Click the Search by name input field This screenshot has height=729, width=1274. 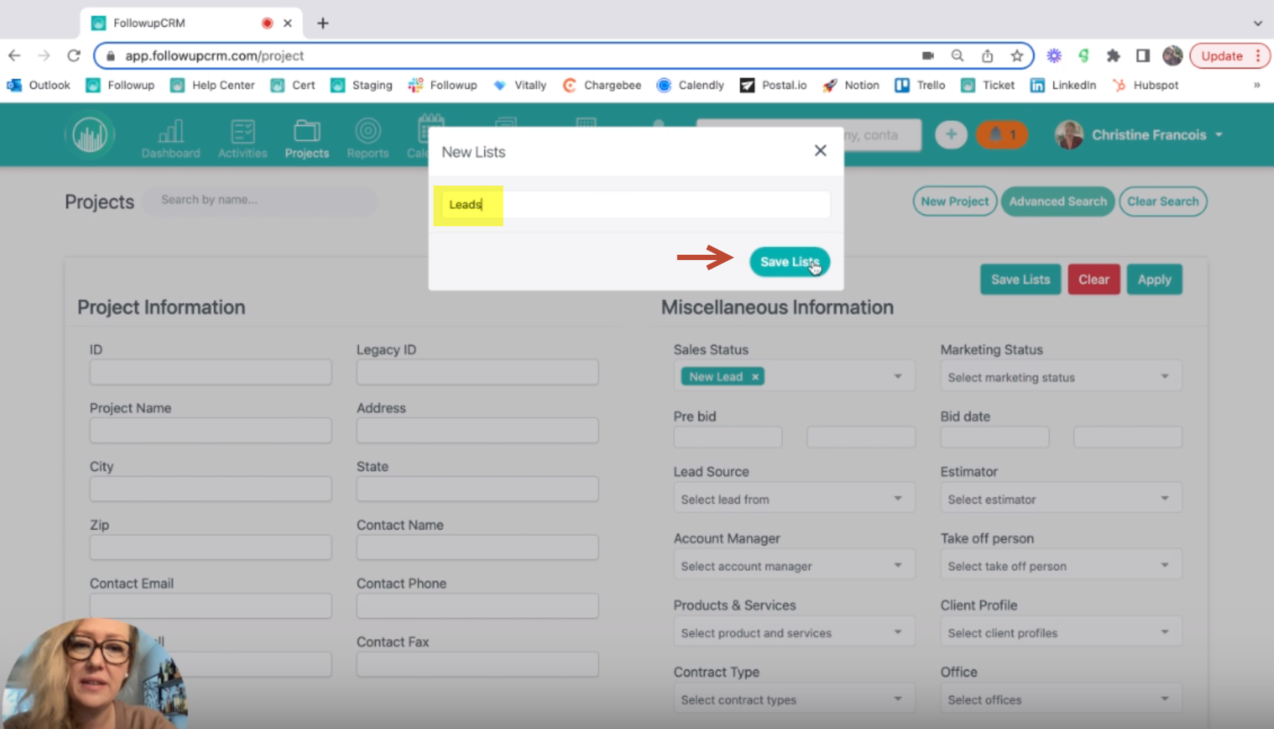[259, 200]
